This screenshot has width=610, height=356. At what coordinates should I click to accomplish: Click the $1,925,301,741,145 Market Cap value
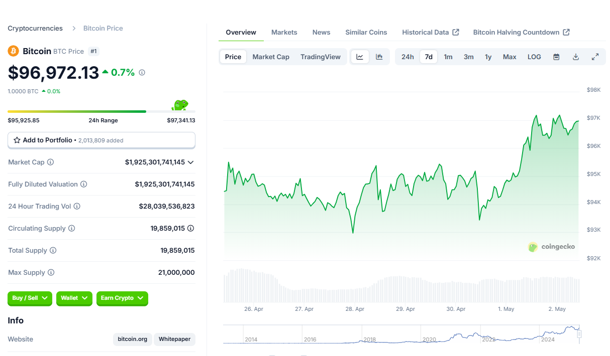[155, 162]
